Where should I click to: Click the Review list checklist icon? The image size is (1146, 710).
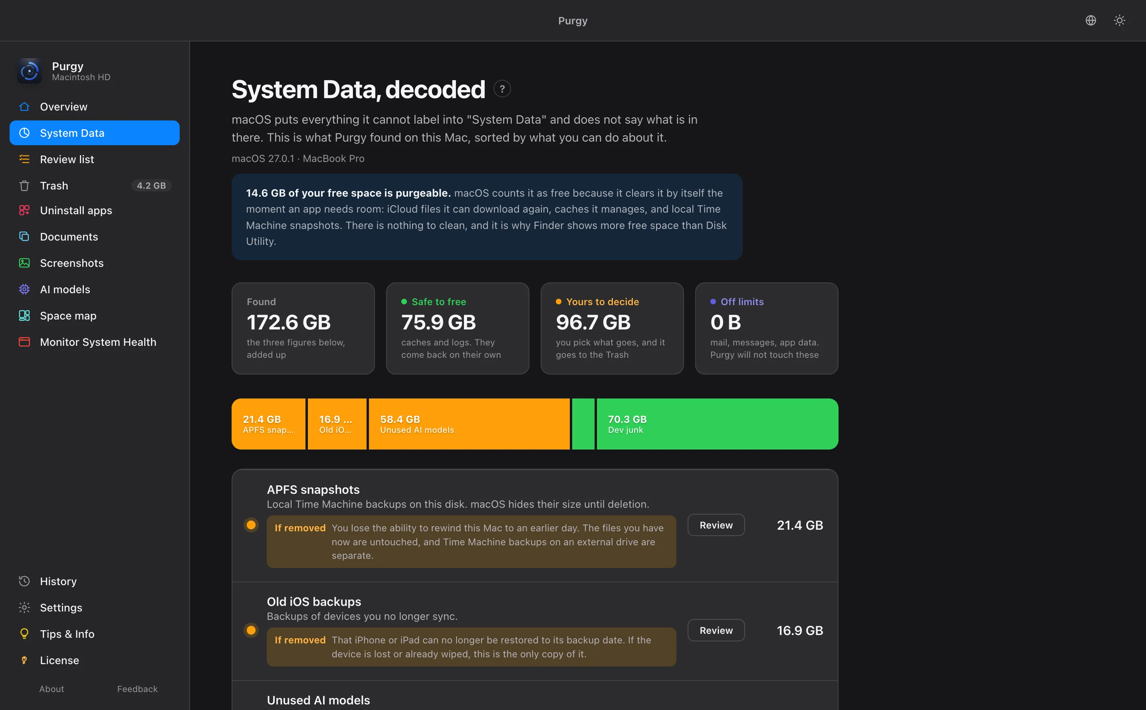pyautogui.click(x=24, y=159)
